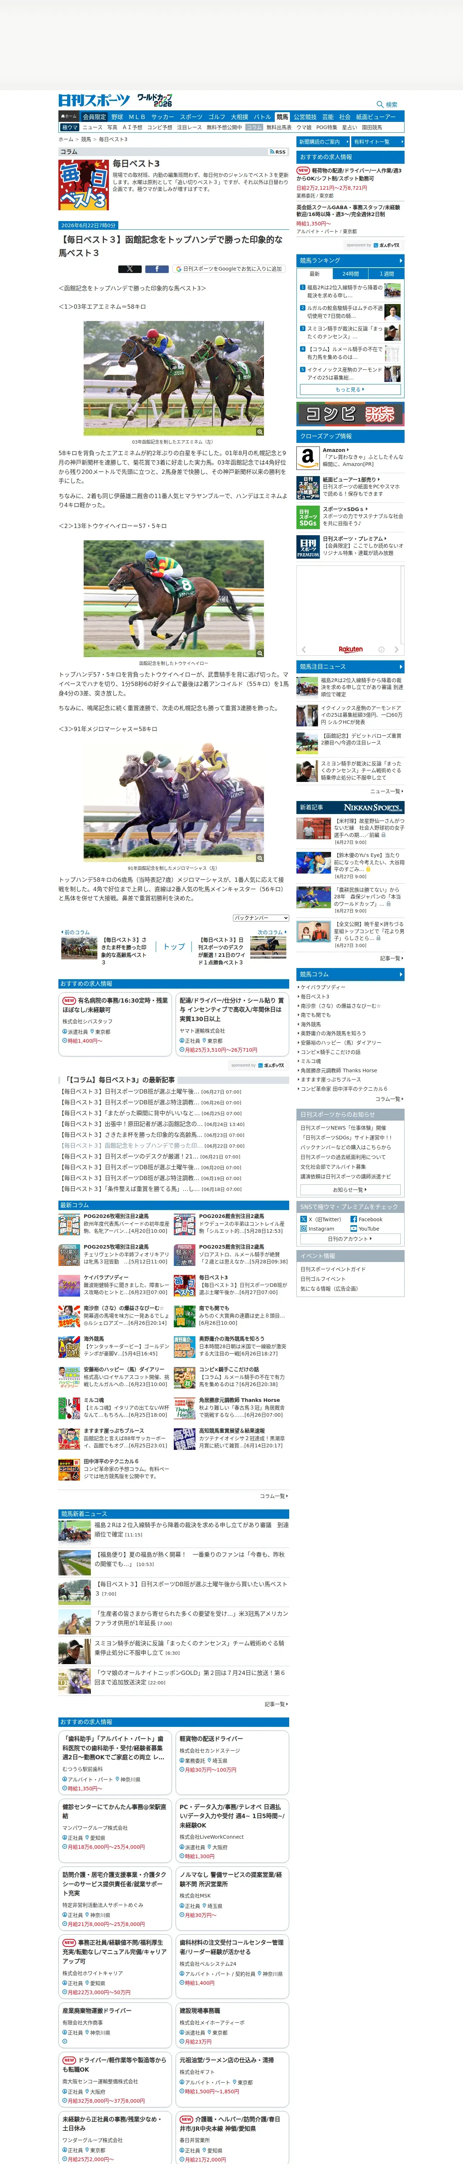Switch ranking to 24時間 tab
Screen dimensions: 463x2164
tap(350, 274)
